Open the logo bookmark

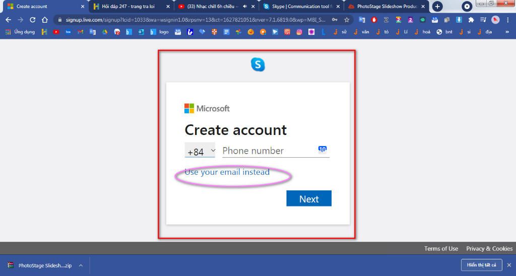[x=159, y=32]
